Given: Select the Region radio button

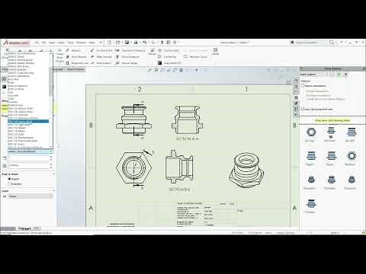Looking at the screenshot, I should point(10,179).
